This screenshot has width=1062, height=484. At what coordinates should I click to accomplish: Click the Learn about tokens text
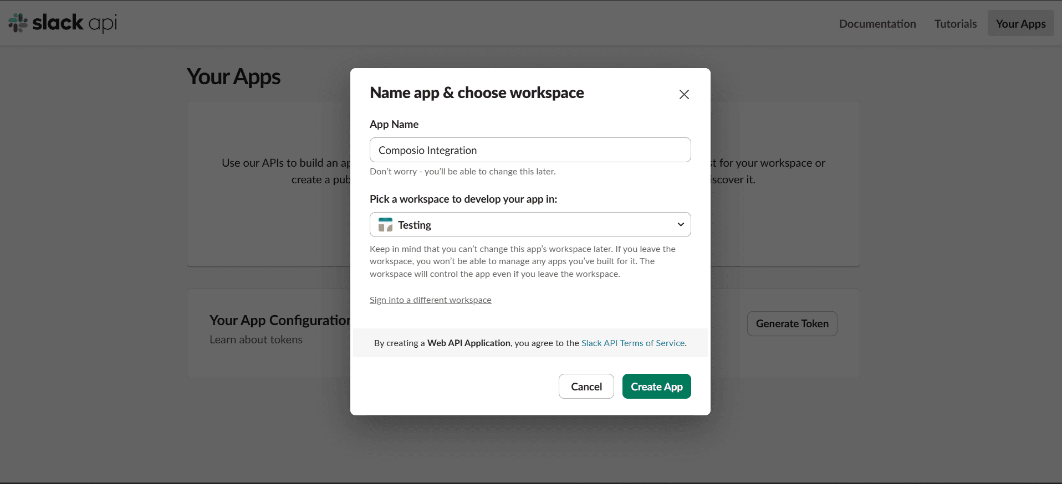pyautogui.click(x=256, y=339)
